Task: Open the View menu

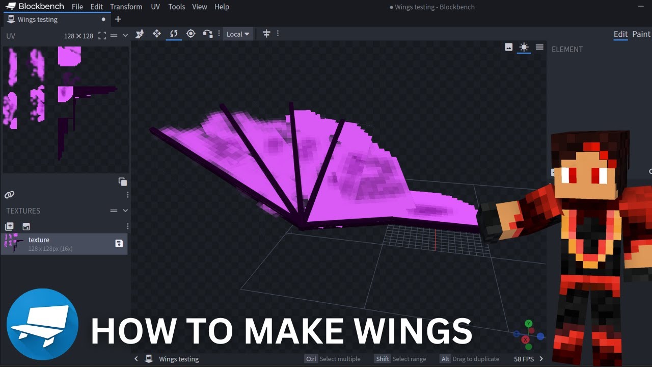Action: pyautogui.click(x=200, y=7)
